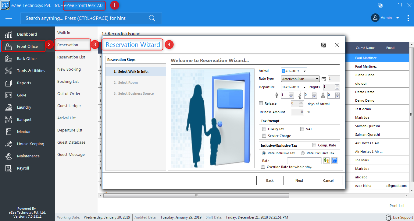
Task: Open the Departure date dropdown
Action: coord(305,87)
